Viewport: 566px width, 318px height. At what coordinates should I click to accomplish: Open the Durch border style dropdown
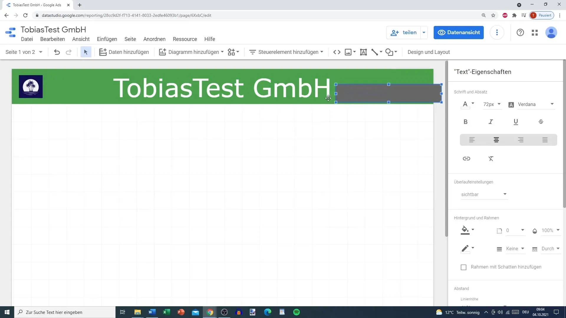(x=550, y=249)
